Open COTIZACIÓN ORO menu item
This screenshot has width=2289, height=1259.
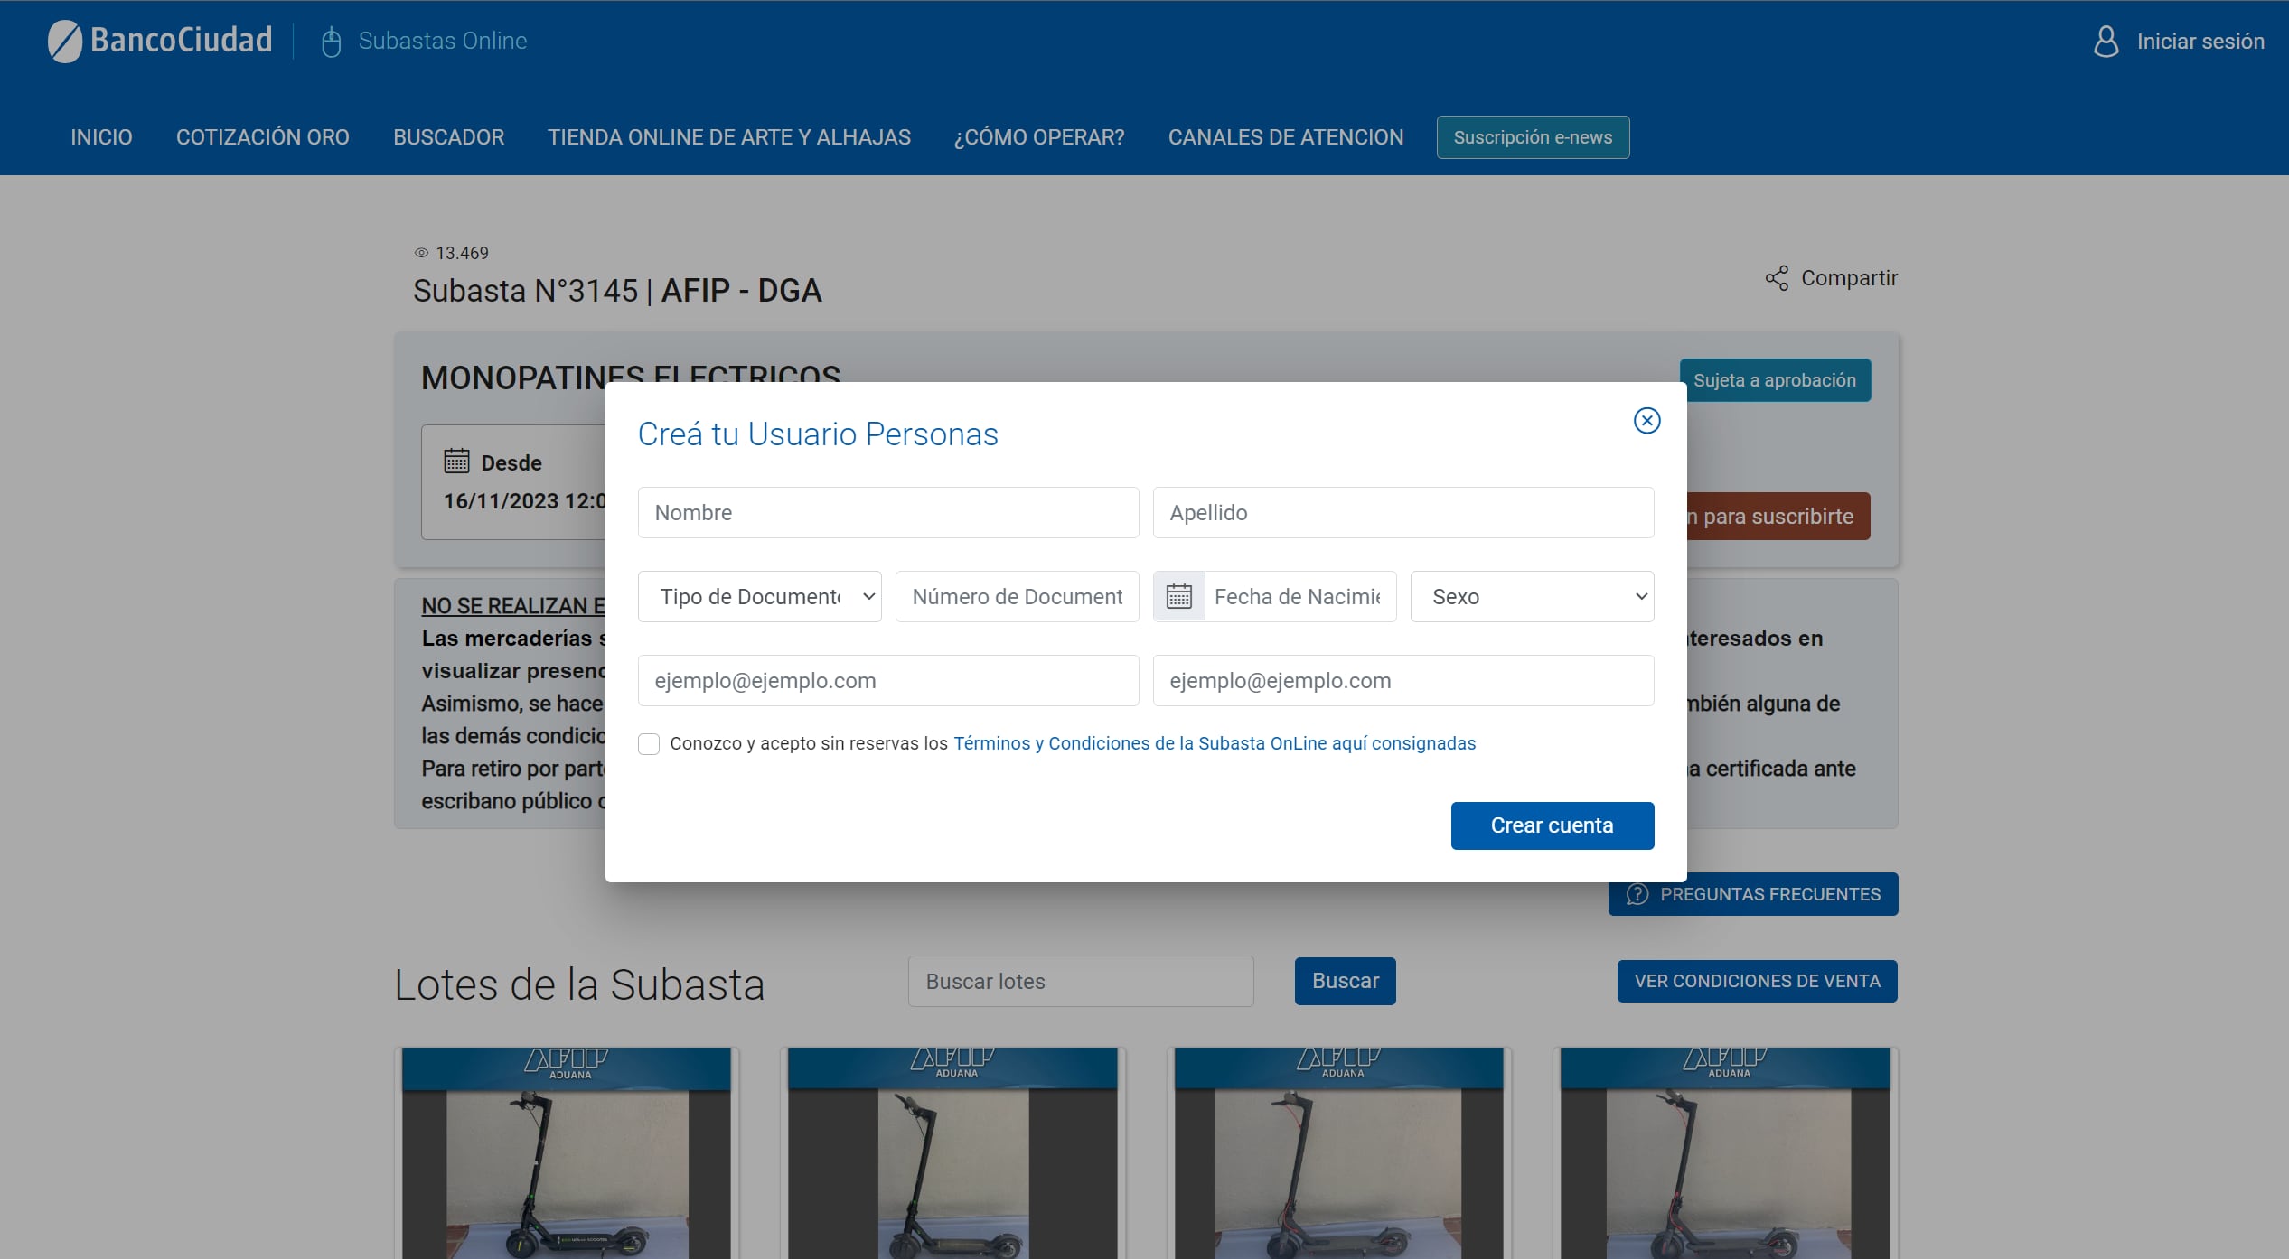(262, 137)
